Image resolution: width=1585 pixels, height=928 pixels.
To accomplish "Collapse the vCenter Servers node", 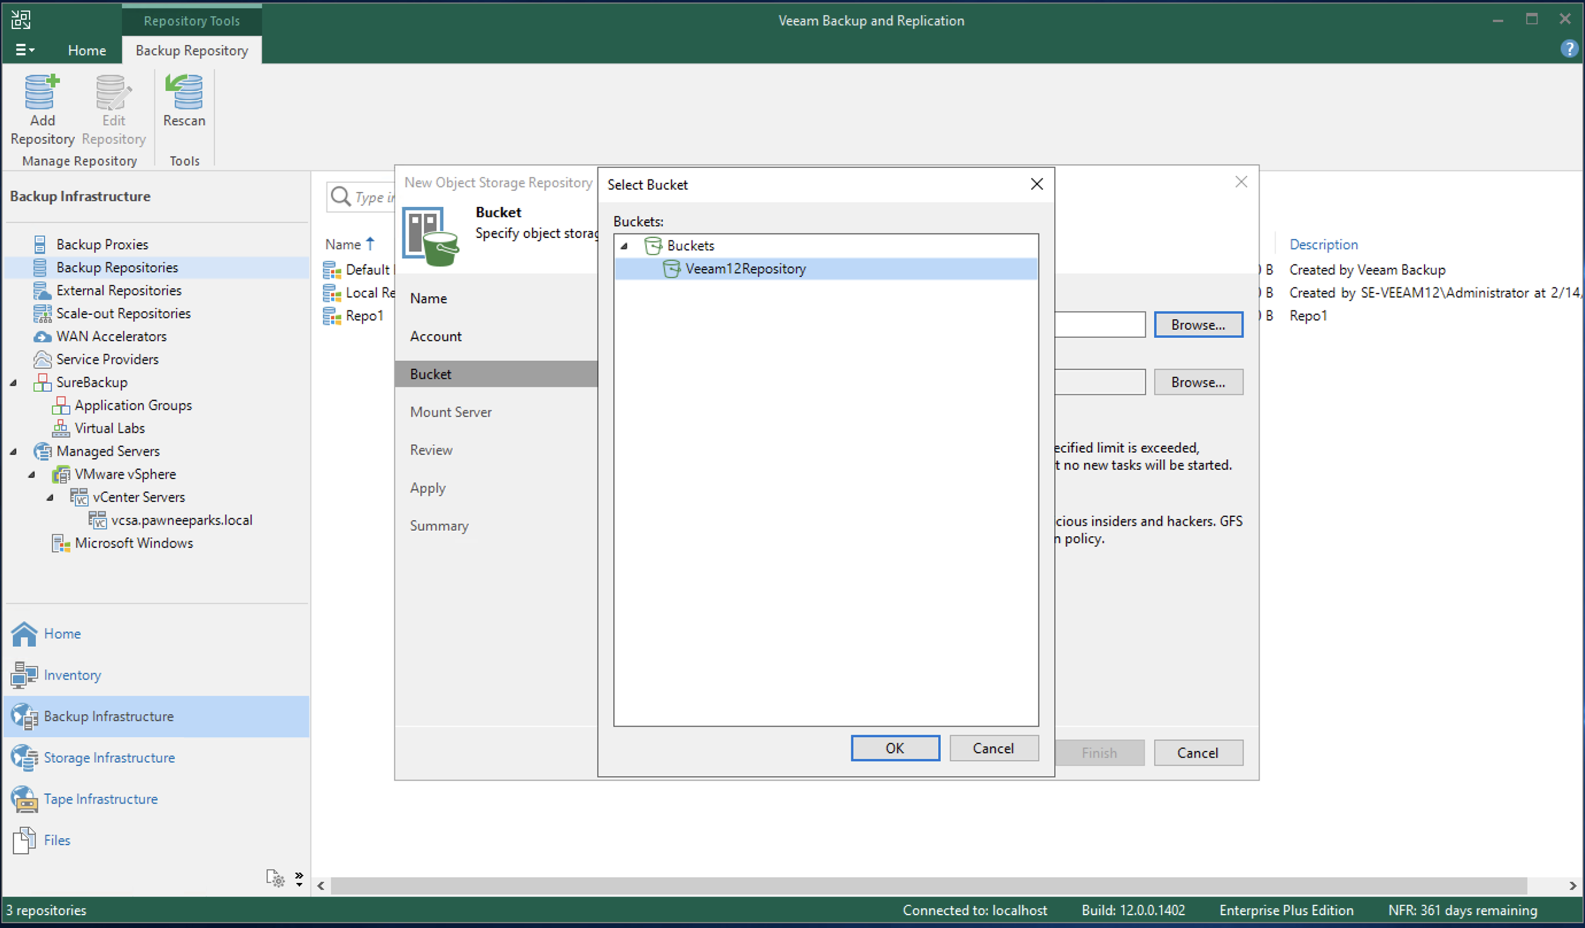I will pos(50,497).
